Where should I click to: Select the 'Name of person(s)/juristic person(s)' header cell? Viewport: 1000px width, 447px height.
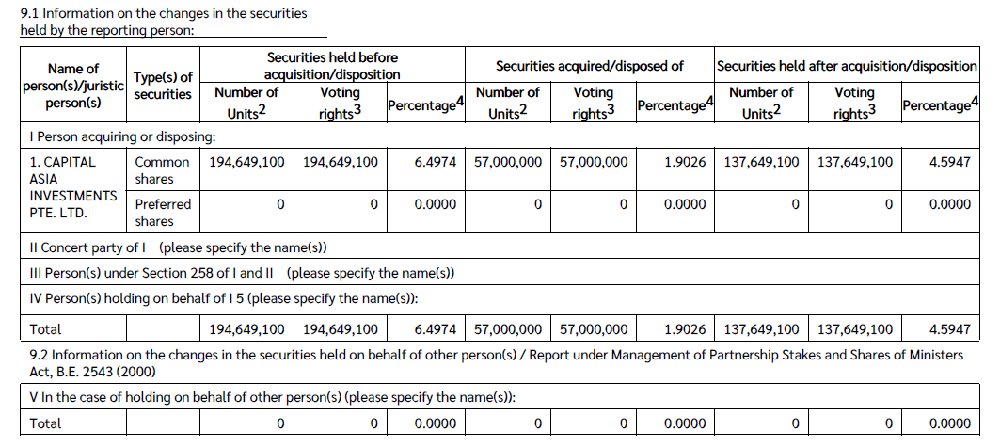pos(72,86)
